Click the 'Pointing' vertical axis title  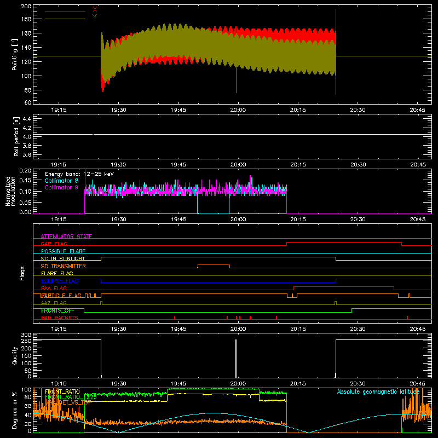tap(15, 54)
